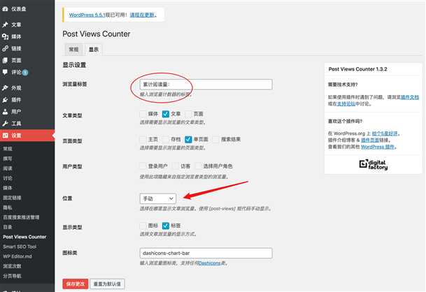Open the WordPress 5.5.1 link in notice
Image resolution: width=426 pixels, height=292 pixels.
(87, 15)
